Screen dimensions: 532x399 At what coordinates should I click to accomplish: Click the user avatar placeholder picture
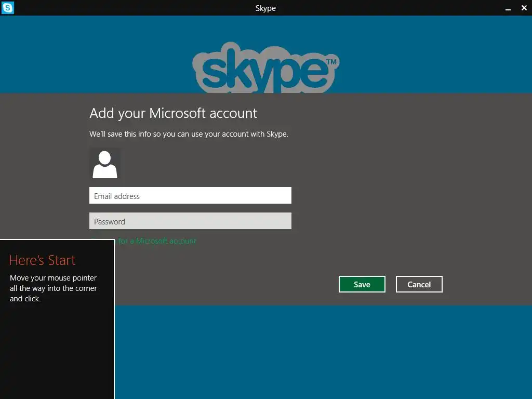pyautogui.click(x=105, y=164)
